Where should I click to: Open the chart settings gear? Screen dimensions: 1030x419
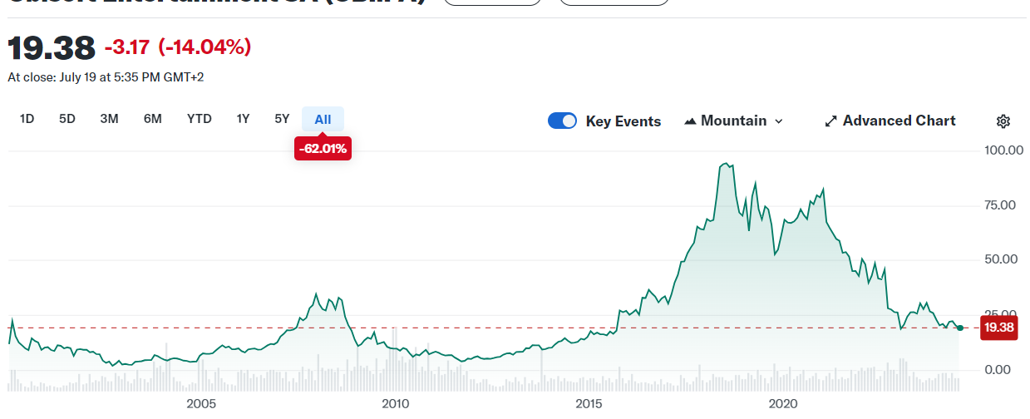(x=1003, y=121)
